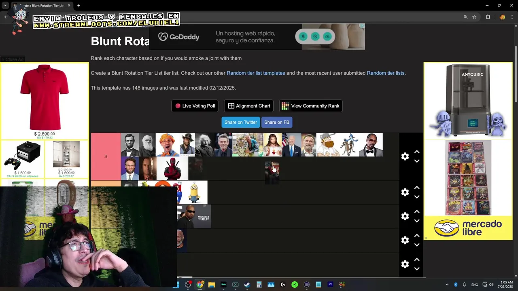Select the sacred heart painting image
518x291 pixels.
click(273, 145)
